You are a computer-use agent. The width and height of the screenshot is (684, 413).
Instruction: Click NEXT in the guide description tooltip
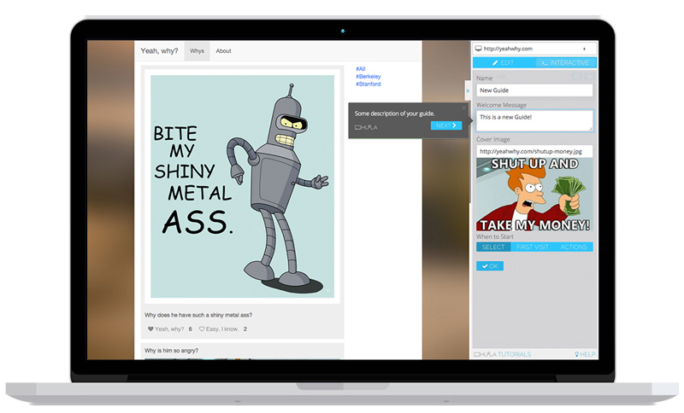445,125
